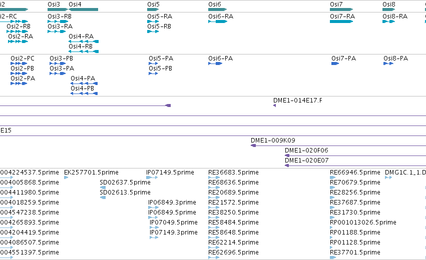Click protein label Osi6-PA
The height and width of the screenshot is (260, 426).
[221, 58]
